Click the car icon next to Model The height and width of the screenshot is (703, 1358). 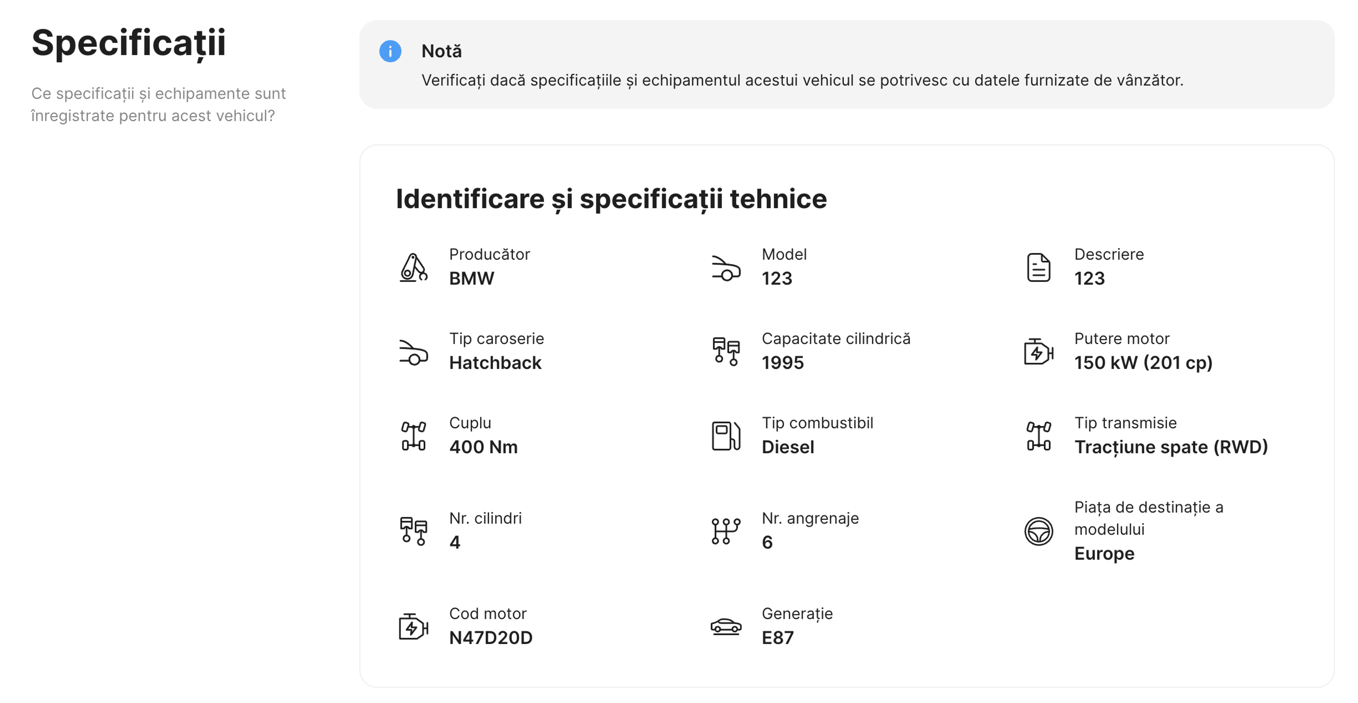pyautogui.click(x=726, y=267)
